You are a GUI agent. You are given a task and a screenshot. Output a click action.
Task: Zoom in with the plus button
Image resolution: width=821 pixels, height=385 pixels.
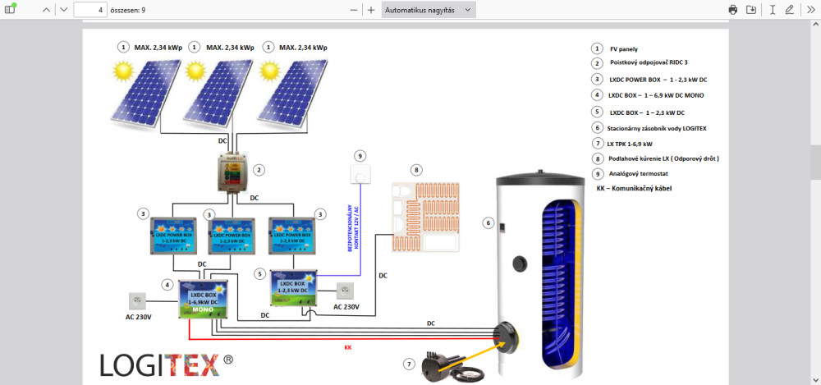[x=371, y=9]
